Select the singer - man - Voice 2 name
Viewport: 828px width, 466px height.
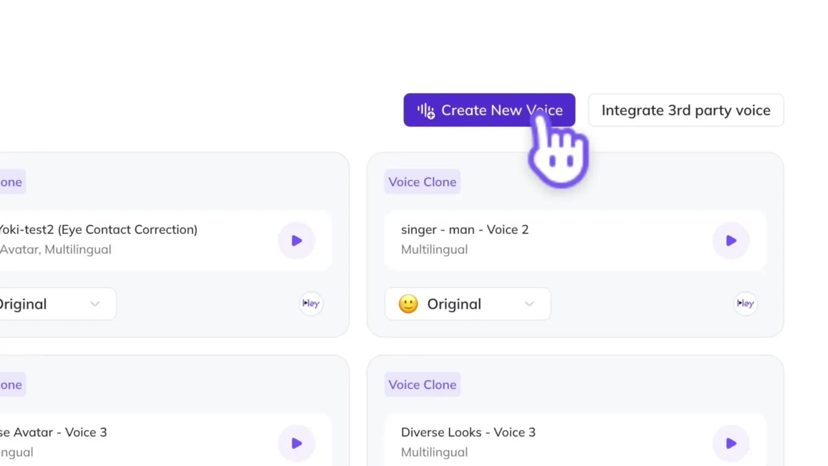pos(464,230)
